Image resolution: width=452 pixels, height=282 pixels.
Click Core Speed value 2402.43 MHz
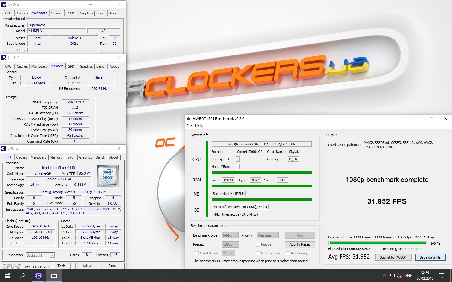click(40, 226)
